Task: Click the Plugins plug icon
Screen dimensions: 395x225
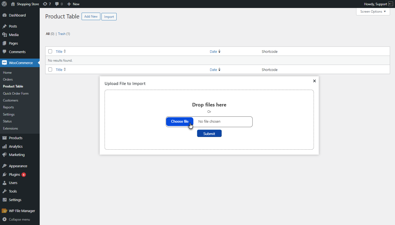Action: coord(4,175)
